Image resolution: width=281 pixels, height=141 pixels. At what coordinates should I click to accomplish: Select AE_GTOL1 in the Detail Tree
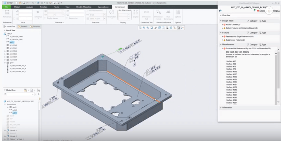coord(13,48)
